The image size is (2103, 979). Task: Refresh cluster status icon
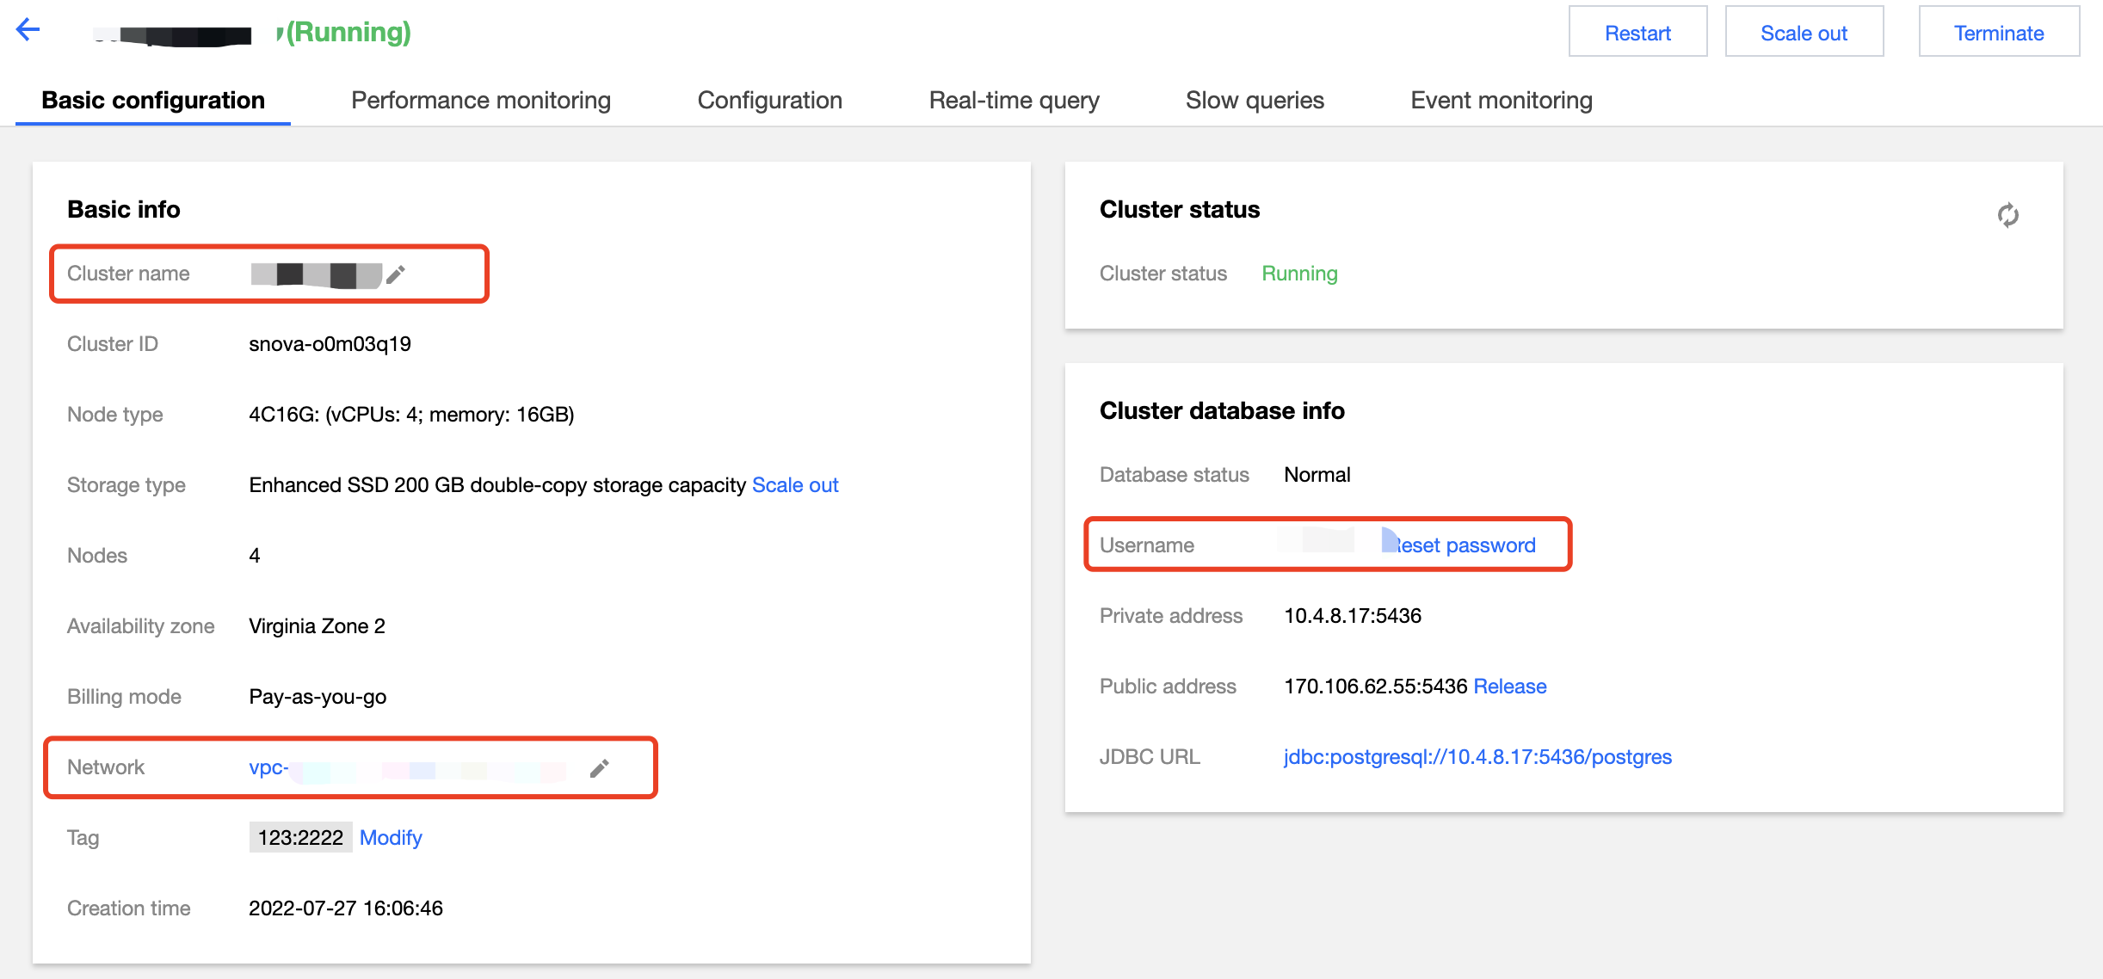2007,215
